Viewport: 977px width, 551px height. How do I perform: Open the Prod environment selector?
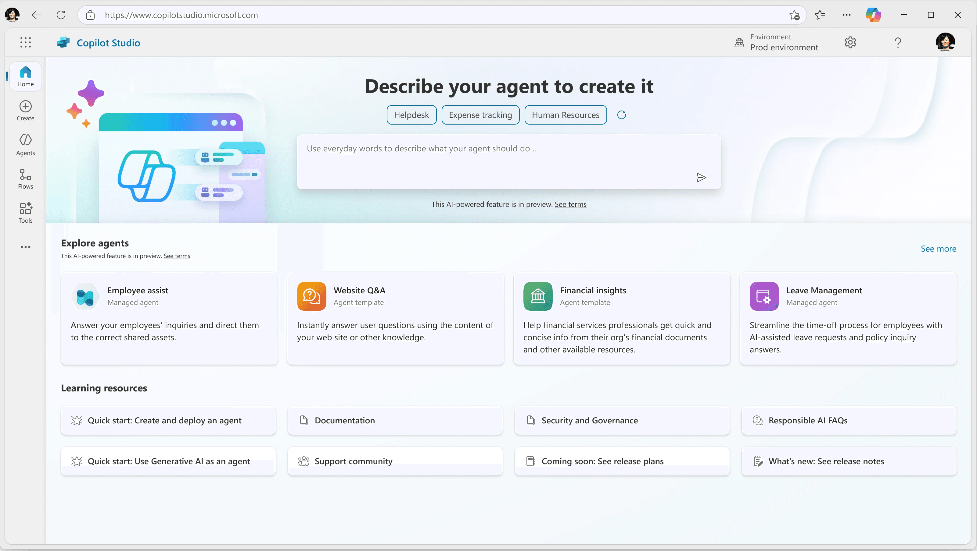coord(777,42)
